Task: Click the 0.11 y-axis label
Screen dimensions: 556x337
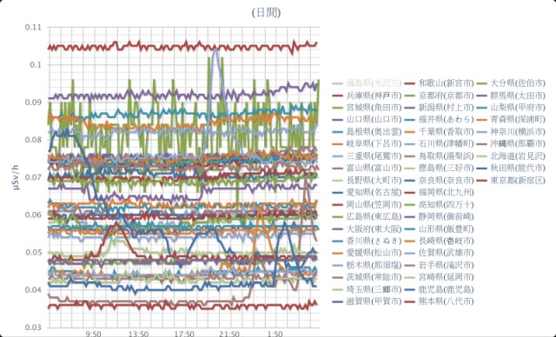Action: point(33,27)
